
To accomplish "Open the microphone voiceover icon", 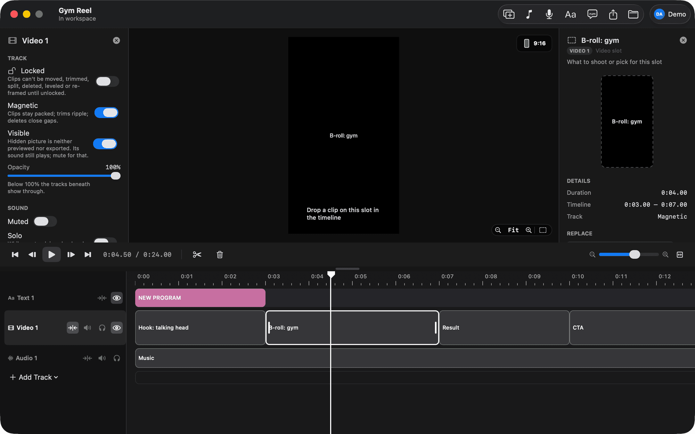I will pos(549,14).
